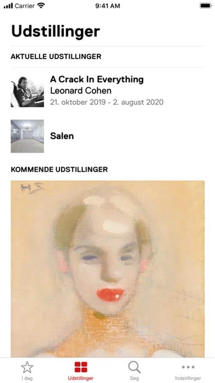Select the Salen exhibition title
This screenshot has height=383, width=215.
pos(62,136)
